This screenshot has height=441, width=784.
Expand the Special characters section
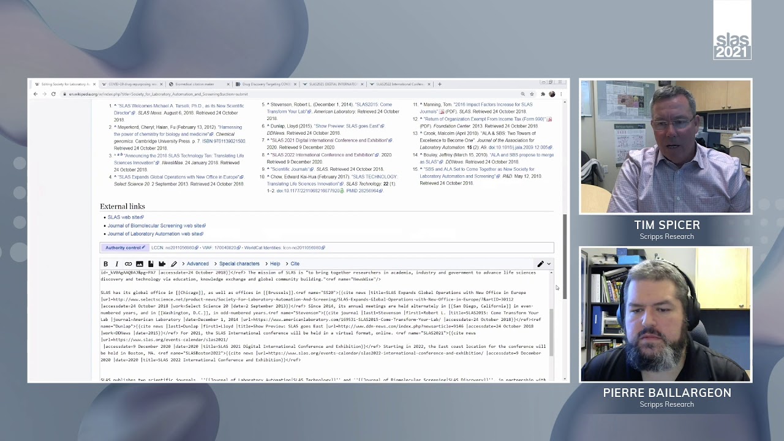tap(236, 264)
